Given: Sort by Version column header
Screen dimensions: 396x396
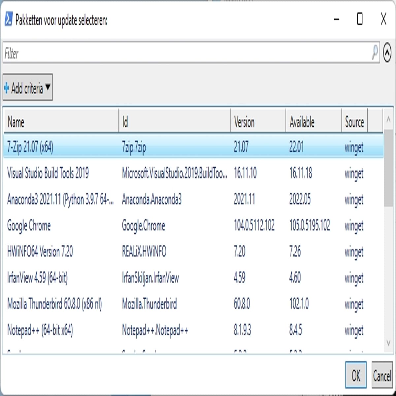Looking at the screenshot, I should 258,122.
